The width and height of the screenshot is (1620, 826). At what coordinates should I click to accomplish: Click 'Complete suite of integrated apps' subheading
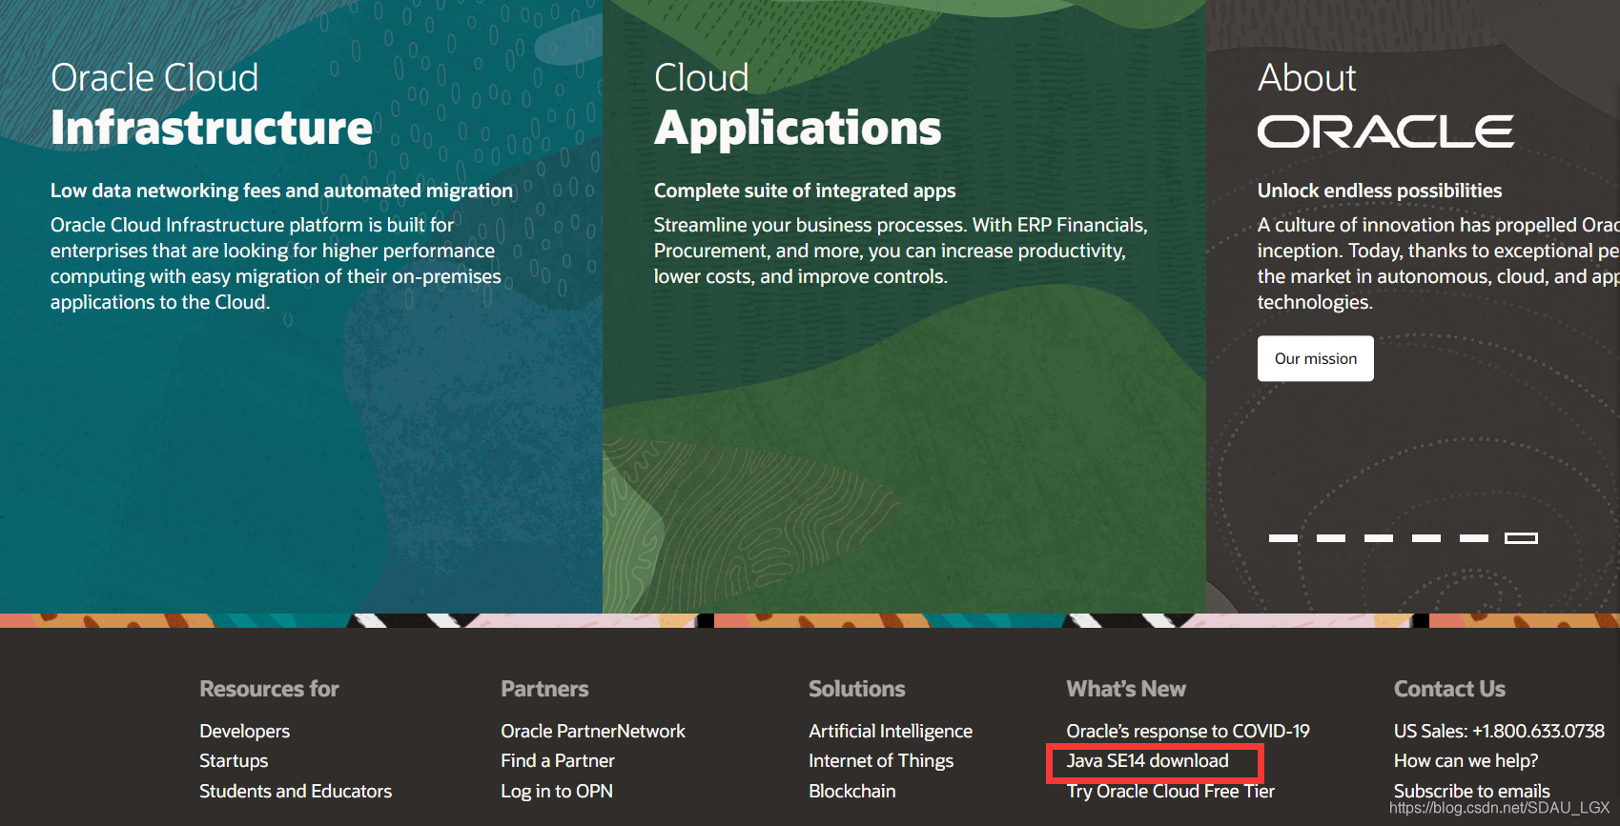coord(805,191)
